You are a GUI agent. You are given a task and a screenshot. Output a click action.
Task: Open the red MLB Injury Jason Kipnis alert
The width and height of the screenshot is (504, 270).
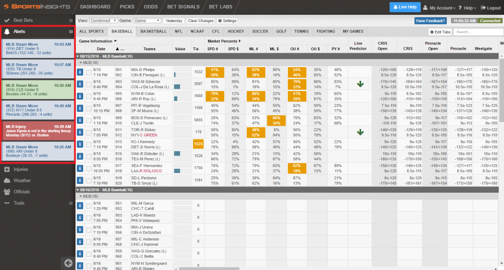point(38,131)
